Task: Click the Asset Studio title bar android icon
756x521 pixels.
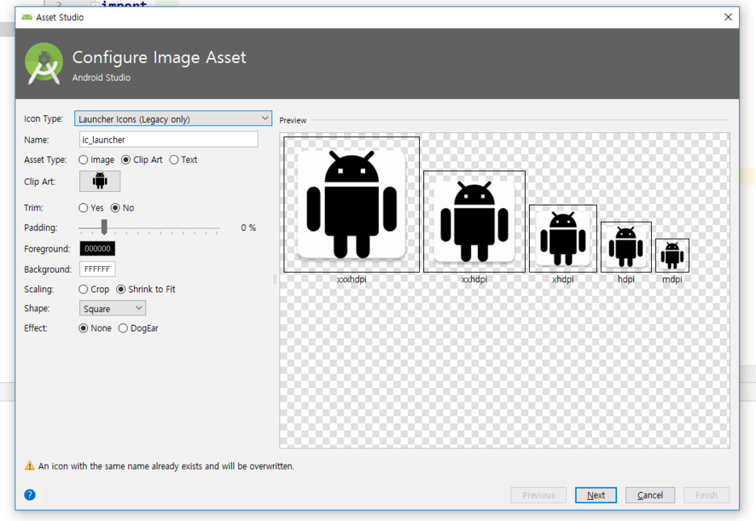Action: click(27, 17)
